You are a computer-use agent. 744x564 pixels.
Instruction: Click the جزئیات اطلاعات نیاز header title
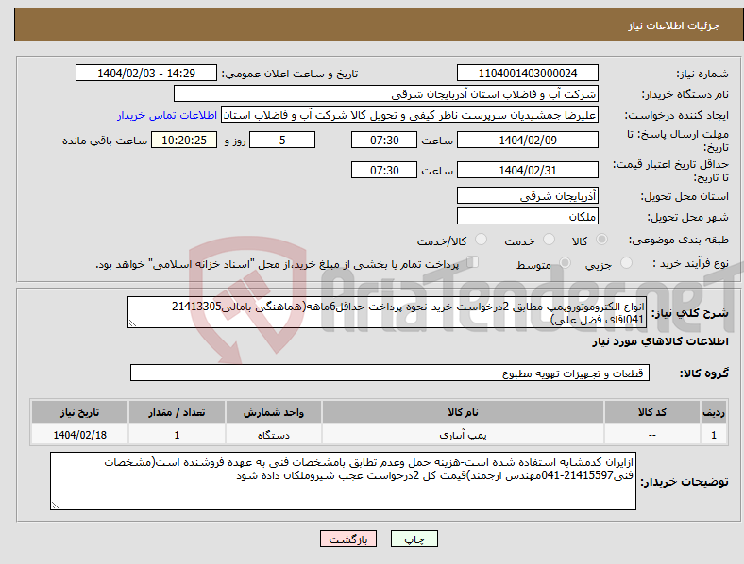point(674,25)
